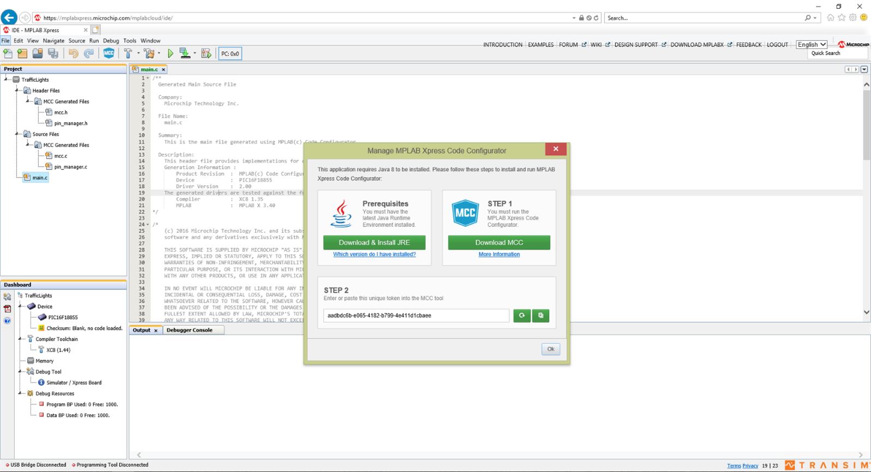Select PIC16F18855 device in Dashboard

pos(63,317)
